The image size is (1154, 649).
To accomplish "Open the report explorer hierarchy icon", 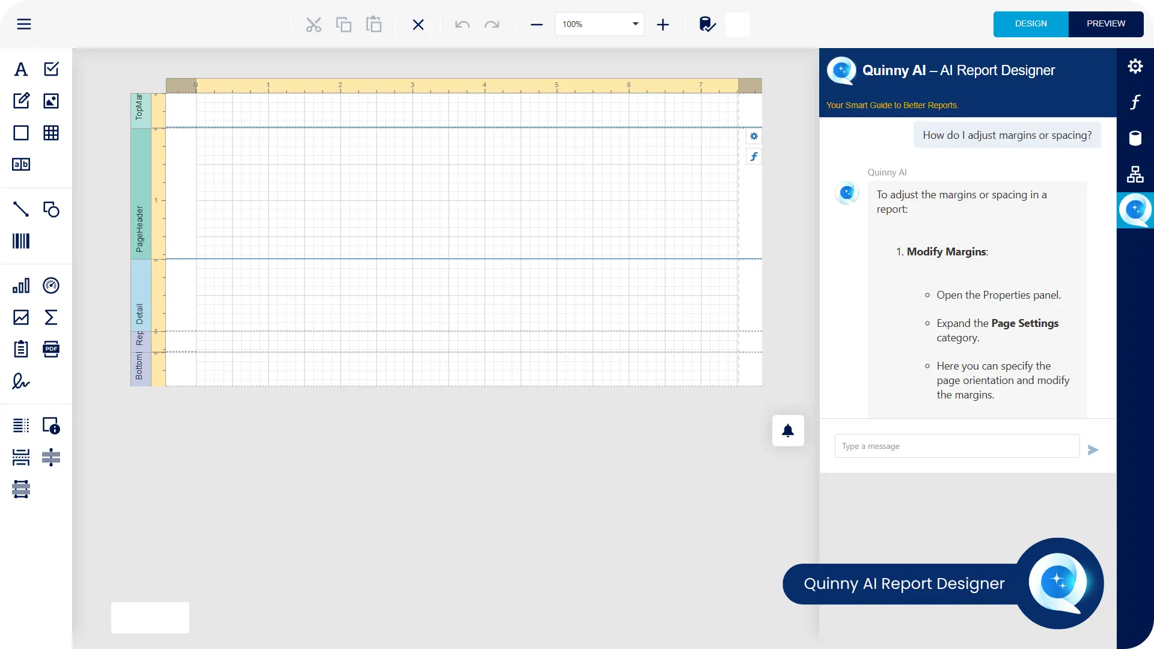I will (1135, 174).
